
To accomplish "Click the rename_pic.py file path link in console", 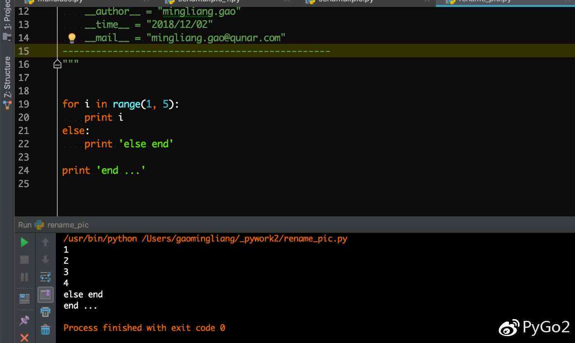I will tap(244, 239).
